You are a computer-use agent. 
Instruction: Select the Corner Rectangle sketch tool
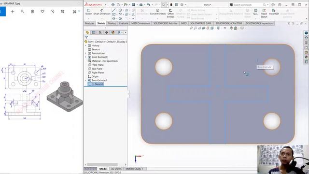114,14
